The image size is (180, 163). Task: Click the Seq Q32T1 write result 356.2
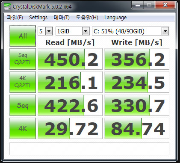[137, 59]
